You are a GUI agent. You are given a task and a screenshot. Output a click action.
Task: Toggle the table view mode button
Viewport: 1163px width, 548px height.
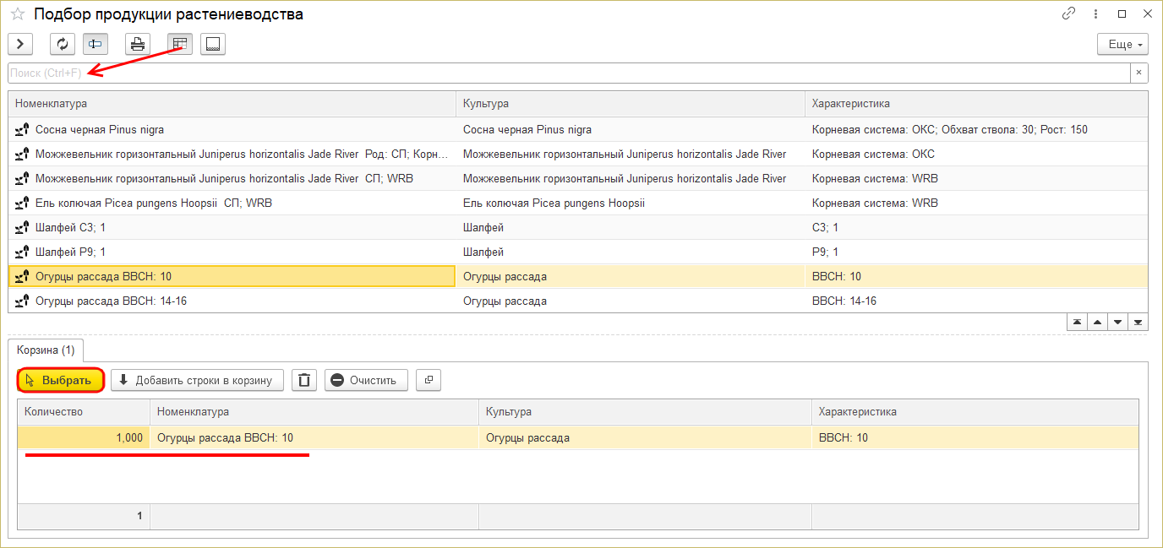click(x=179, y=44)
